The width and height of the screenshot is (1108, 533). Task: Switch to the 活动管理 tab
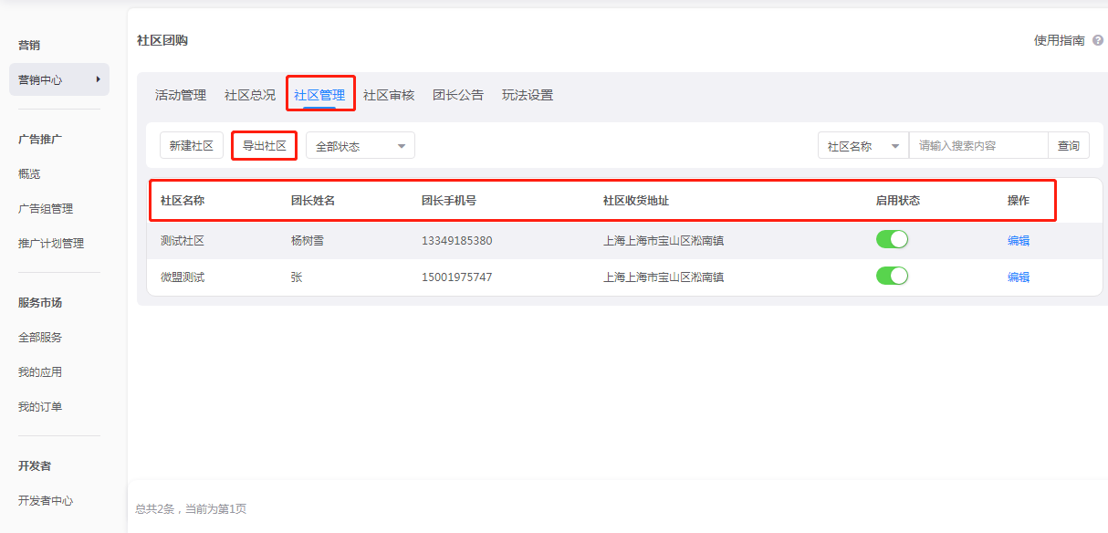pyautogui.click(x=181, y=95)
